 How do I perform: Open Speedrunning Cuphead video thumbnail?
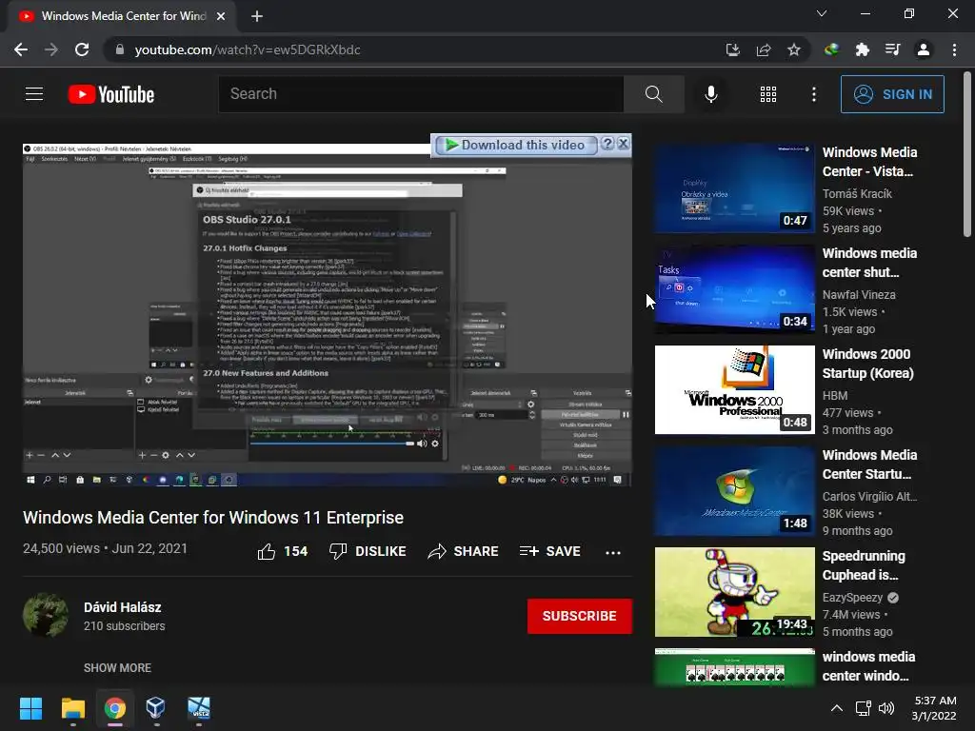click(734, 592)
